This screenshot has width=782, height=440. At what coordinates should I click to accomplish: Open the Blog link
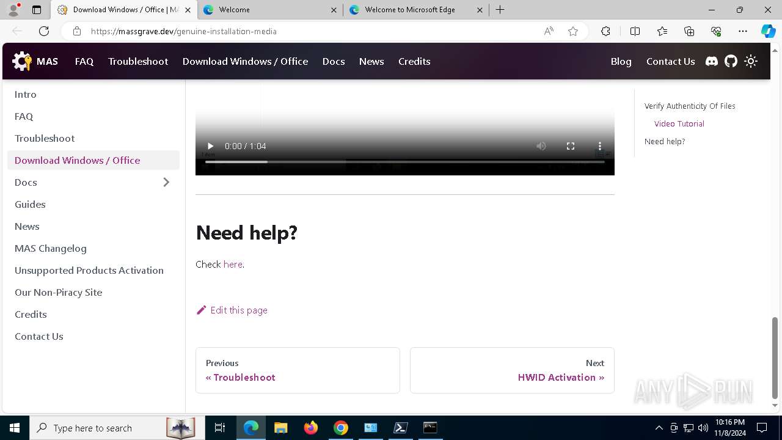pyautogui.click(x=621, y=61)
